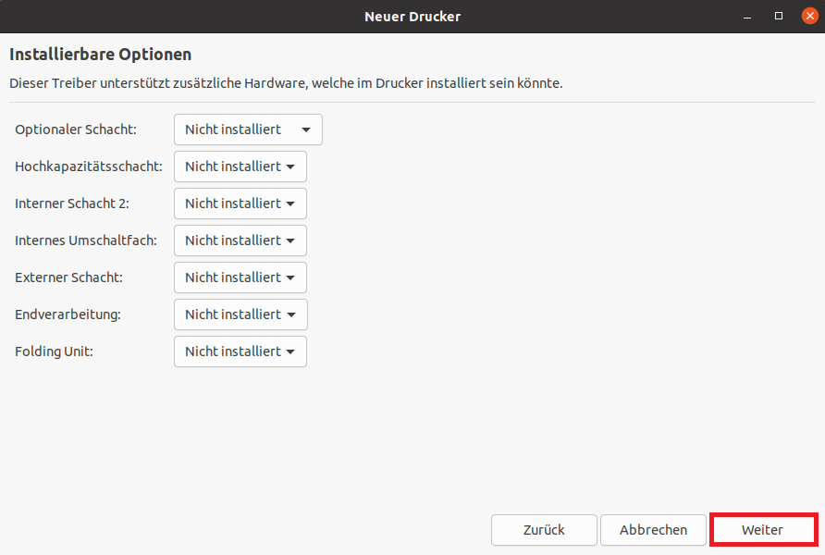
Task: Click the Weiter button
Action: coord(762,530)
